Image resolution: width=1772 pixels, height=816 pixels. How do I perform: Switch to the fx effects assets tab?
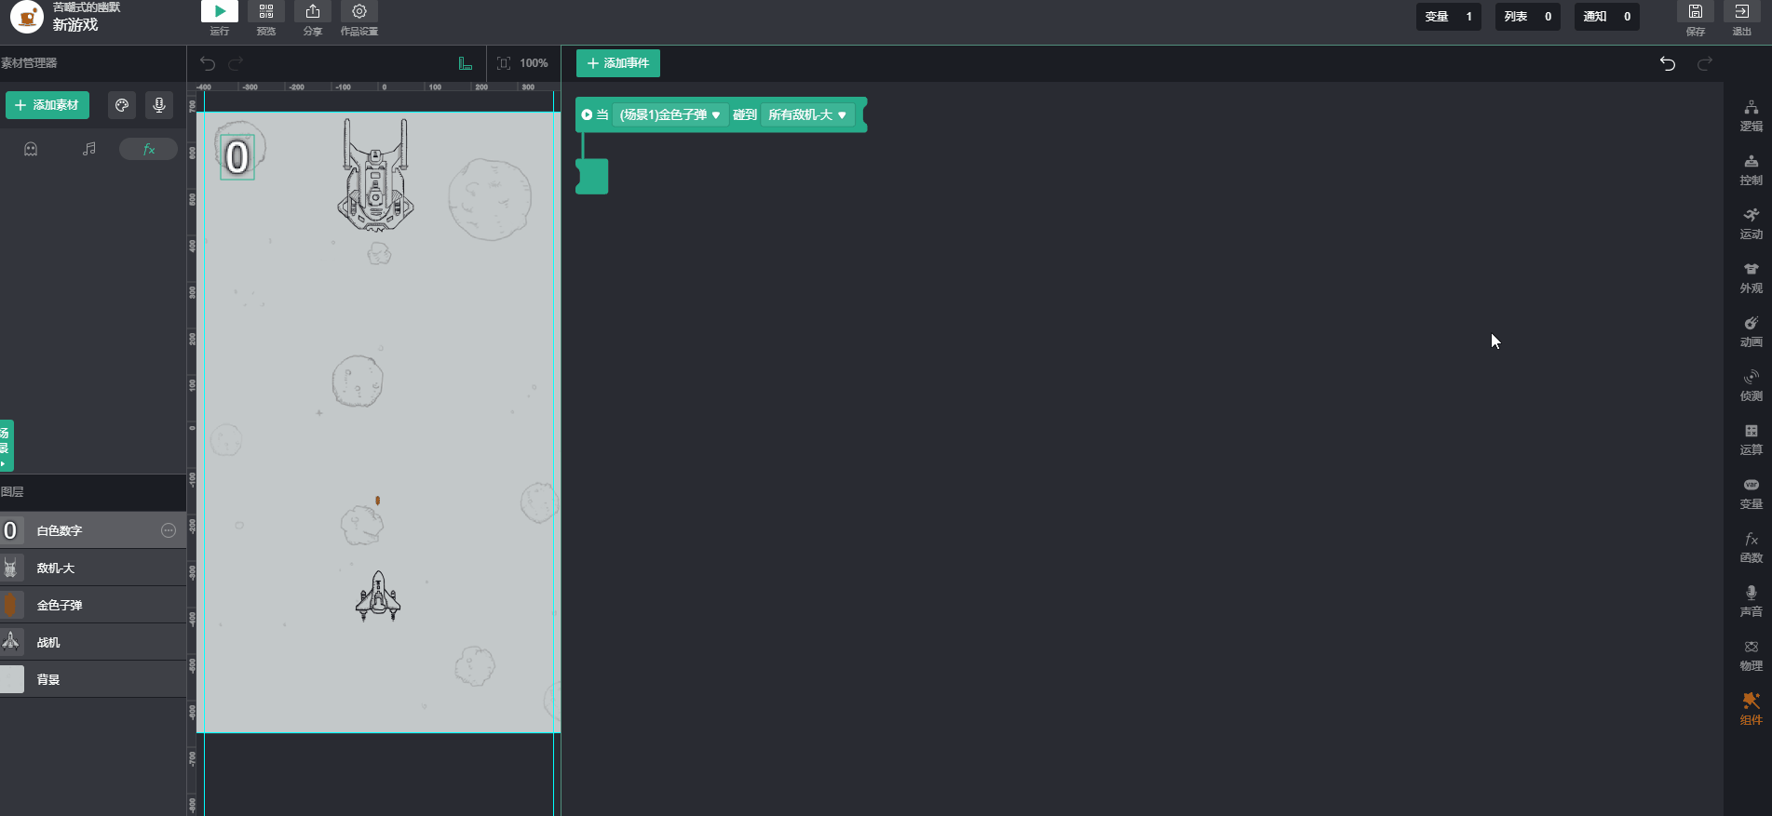149,149
